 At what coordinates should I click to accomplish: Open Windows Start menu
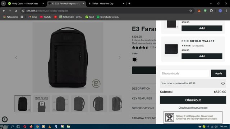4,126
